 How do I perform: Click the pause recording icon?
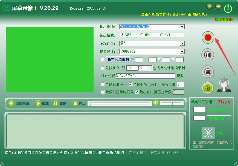(x=208, y=55)
